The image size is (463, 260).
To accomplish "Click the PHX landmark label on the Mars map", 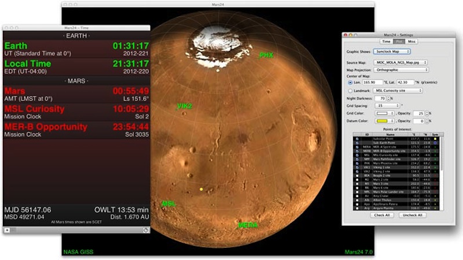I will (266, 55).
